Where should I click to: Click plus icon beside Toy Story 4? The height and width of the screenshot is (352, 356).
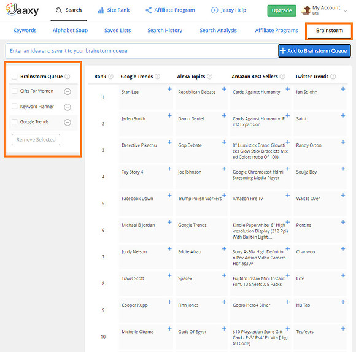[169, 169]
